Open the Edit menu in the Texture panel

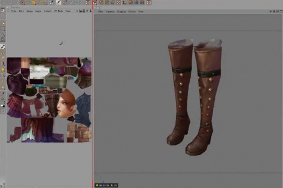(x=21, y=11)
